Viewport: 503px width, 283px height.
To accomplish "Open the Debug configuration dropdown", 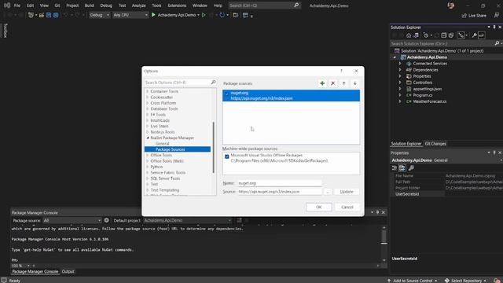I will point(99,15).
